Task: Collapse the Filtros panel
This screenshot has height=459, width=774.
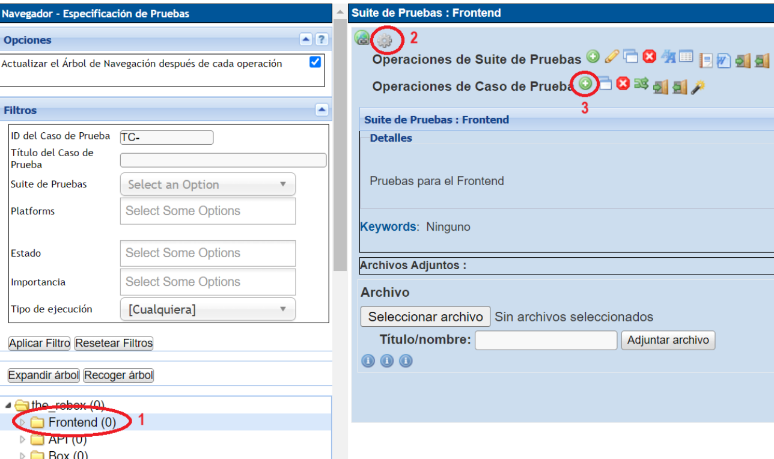Action: click(x=322, y=110)
